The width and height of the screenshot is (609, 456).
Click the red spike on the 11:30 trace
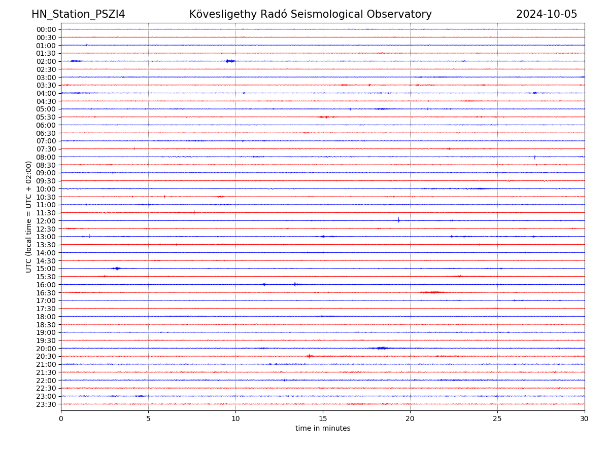(194, 212)
